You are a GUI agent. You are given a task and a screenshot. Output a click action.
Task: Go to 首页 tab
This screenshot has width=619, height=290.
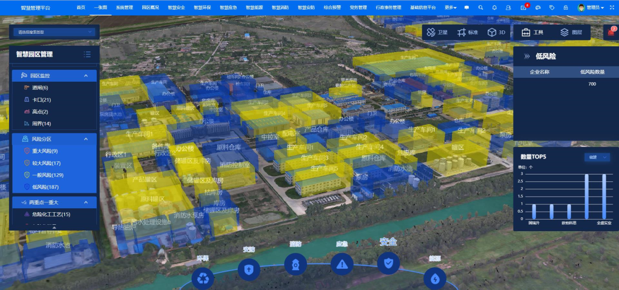click(x=81, y=7)
